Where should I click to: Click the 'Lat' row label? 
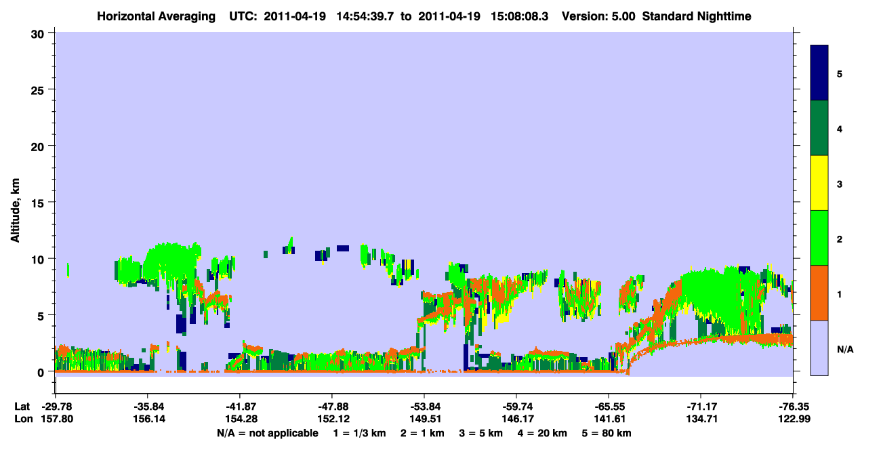tap(22, 407)
